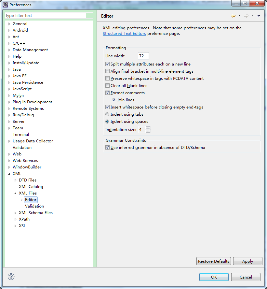This screenshot has width=267, height=289.
Task: Collapse the XML tree node
Action: click(x=9, y=174)
